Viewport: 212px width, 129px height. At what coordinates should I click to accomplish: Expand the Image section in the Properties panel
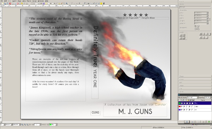pos(195,86)
